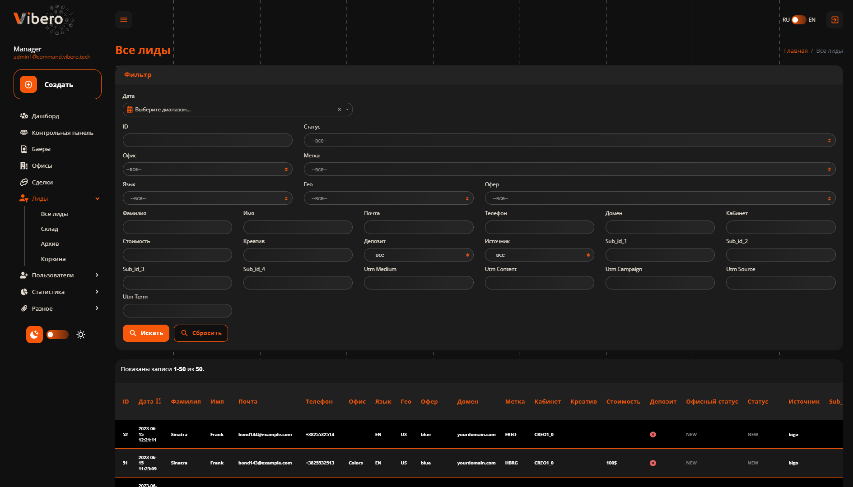Click the Офисы building icon
The width and height of the screenshot is (853, 487).
coord(24,165)
